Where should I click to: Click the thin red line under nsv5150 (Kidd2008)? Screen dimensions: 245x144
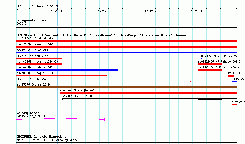pyautogui.click(x=104, y=81)
